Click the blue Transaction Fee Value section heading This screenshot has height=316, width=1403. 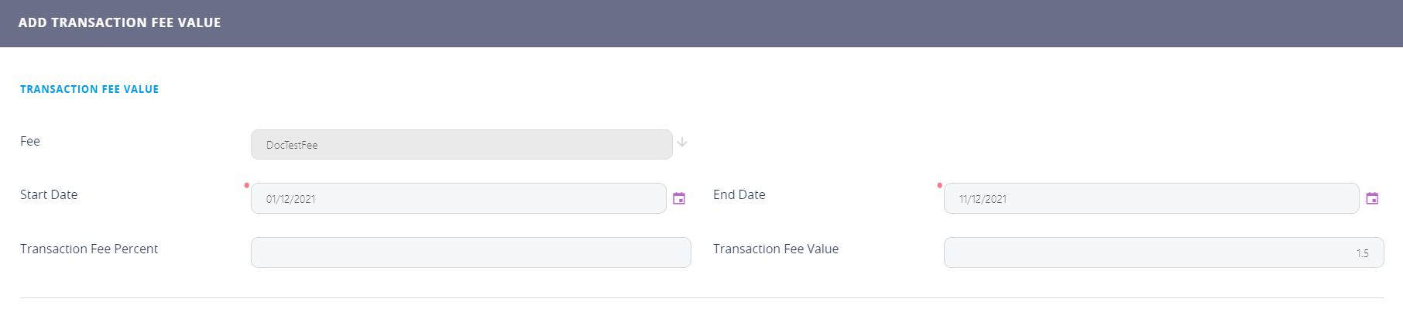89,90
